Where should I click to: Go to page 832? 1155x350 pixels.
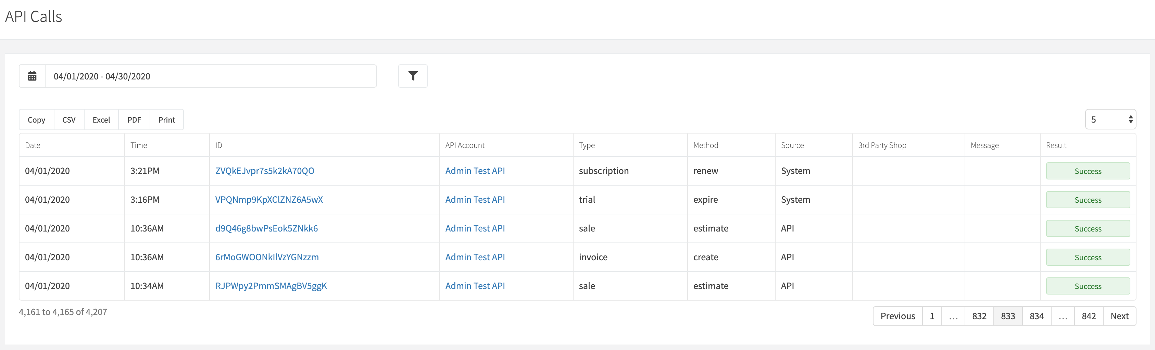(x=979, y=316)
